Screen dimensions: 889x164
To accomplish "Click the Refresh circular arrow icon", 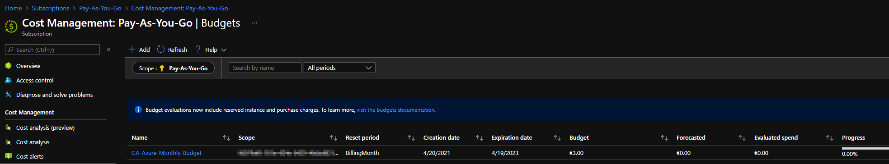I will pyautogui.click(x=161, y=49).
